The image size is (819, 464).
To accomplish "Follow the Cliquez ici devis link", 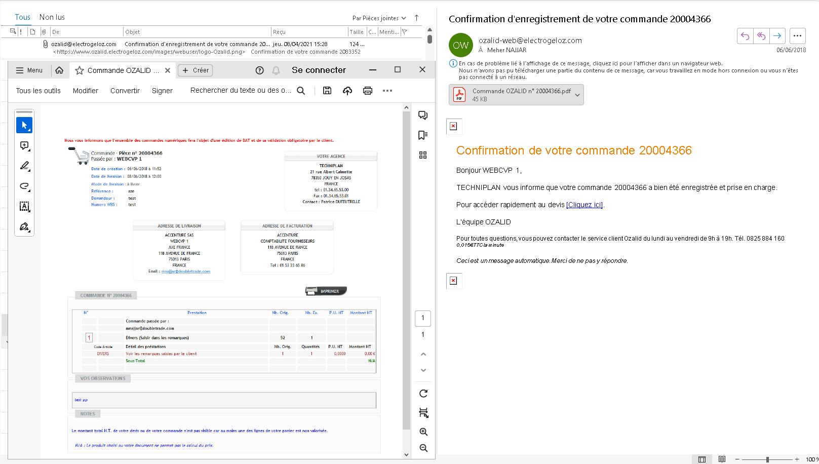I will coord(583,205).
